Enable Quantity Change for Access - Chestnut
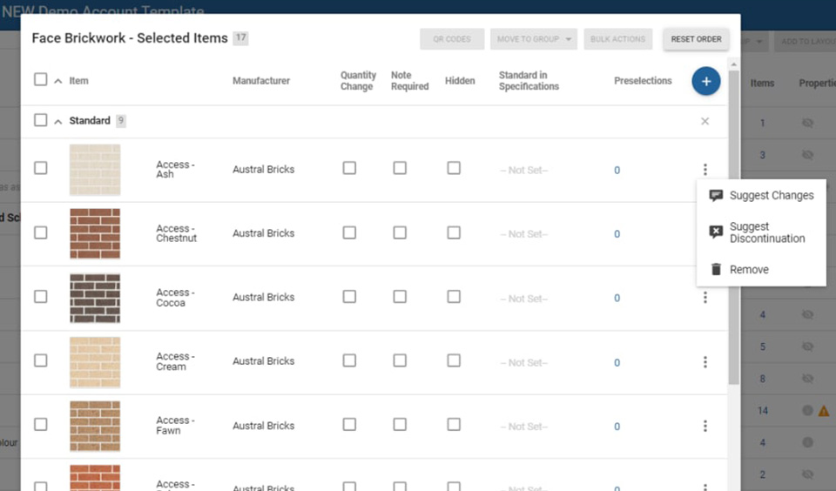The width and height of the screenshot is (836, 491). click(349, 232)
